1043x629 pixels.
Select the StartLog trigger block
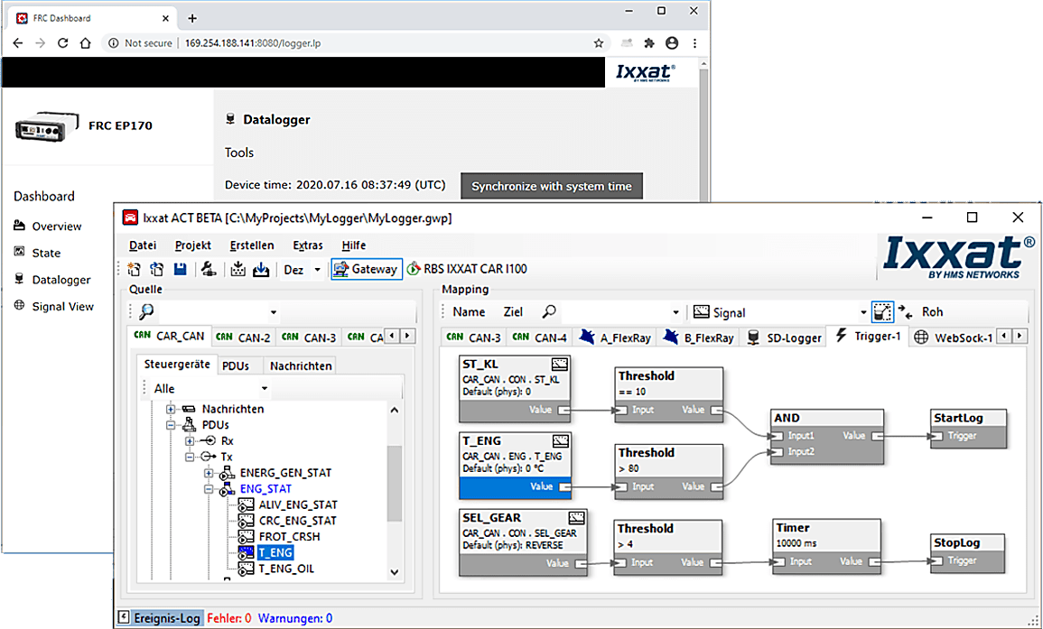point(968,429)
